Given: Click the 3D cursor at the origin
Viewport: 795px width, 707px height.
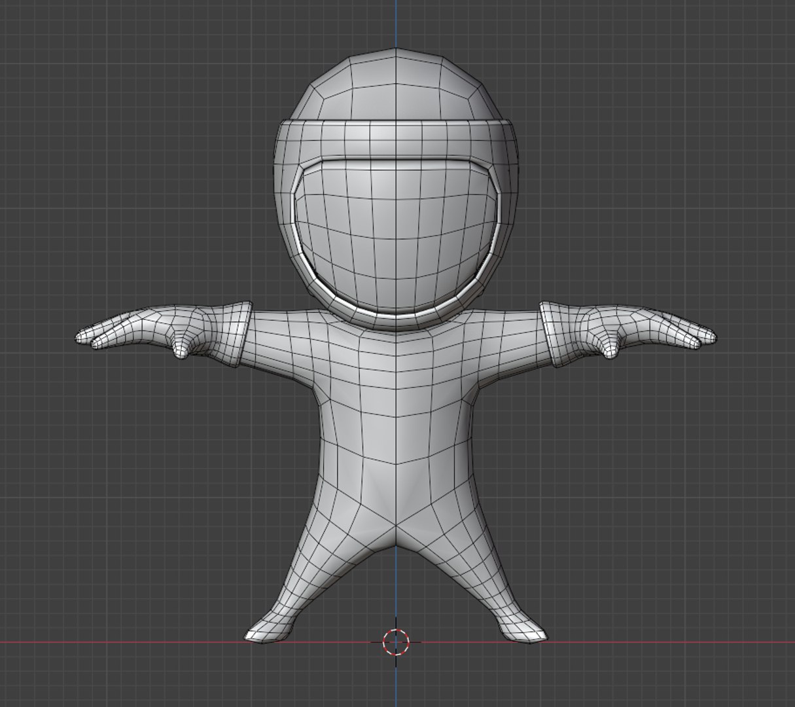Looking at the screenshot, I should (x=395, y=642).
